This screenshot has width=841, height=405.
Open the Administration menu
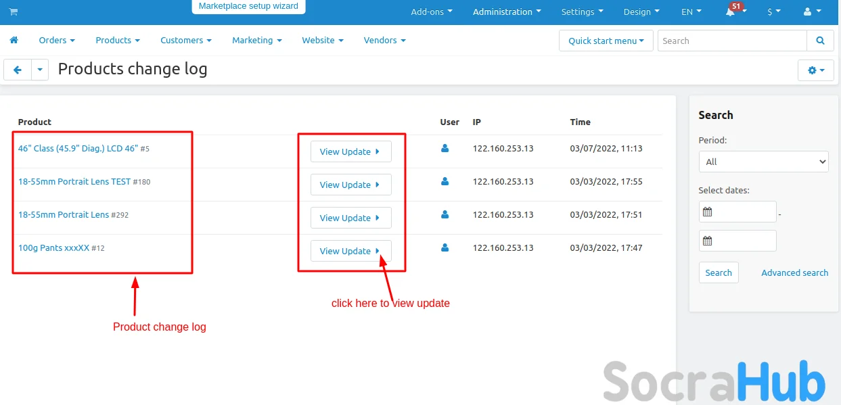click(507, 12)
